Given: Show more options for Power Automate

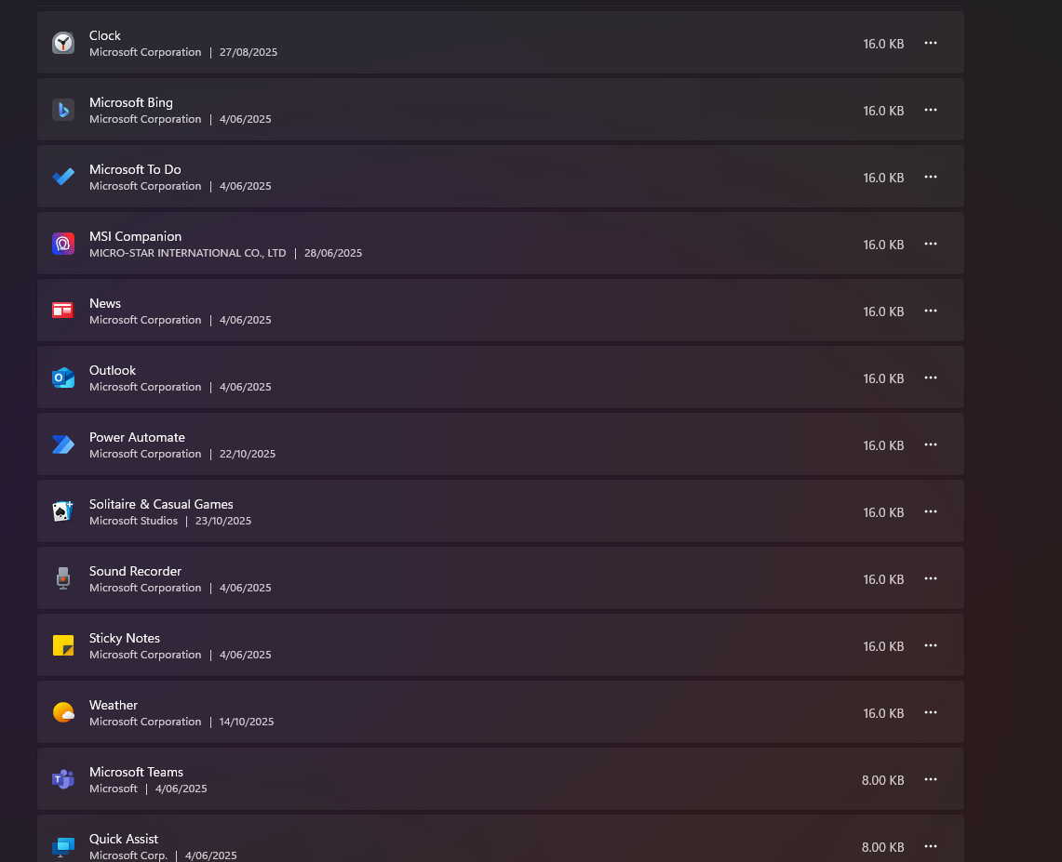Looking at the screenshot, I should coord(931,444).
